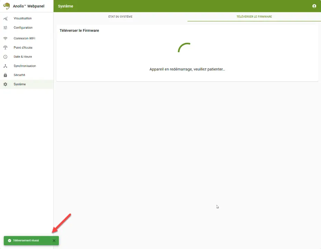This screenshot has height=249, width=321.
Task: Click the Système header title
Action: pyautogui.click(x=65, y=6)
